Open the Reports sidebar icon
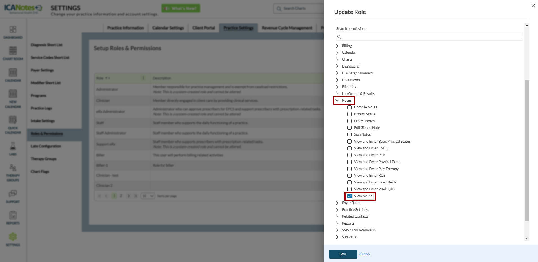The height and width of the screenshot is (262, 538). tap(13, 215)
